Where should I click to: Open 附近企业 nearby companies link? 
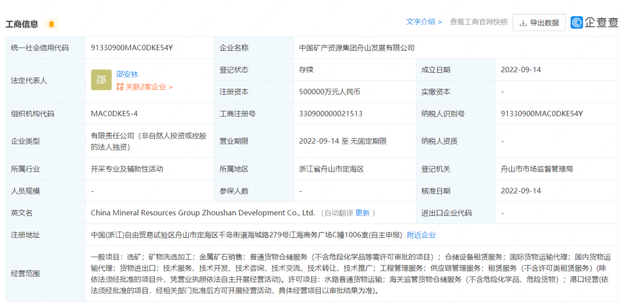421,235
